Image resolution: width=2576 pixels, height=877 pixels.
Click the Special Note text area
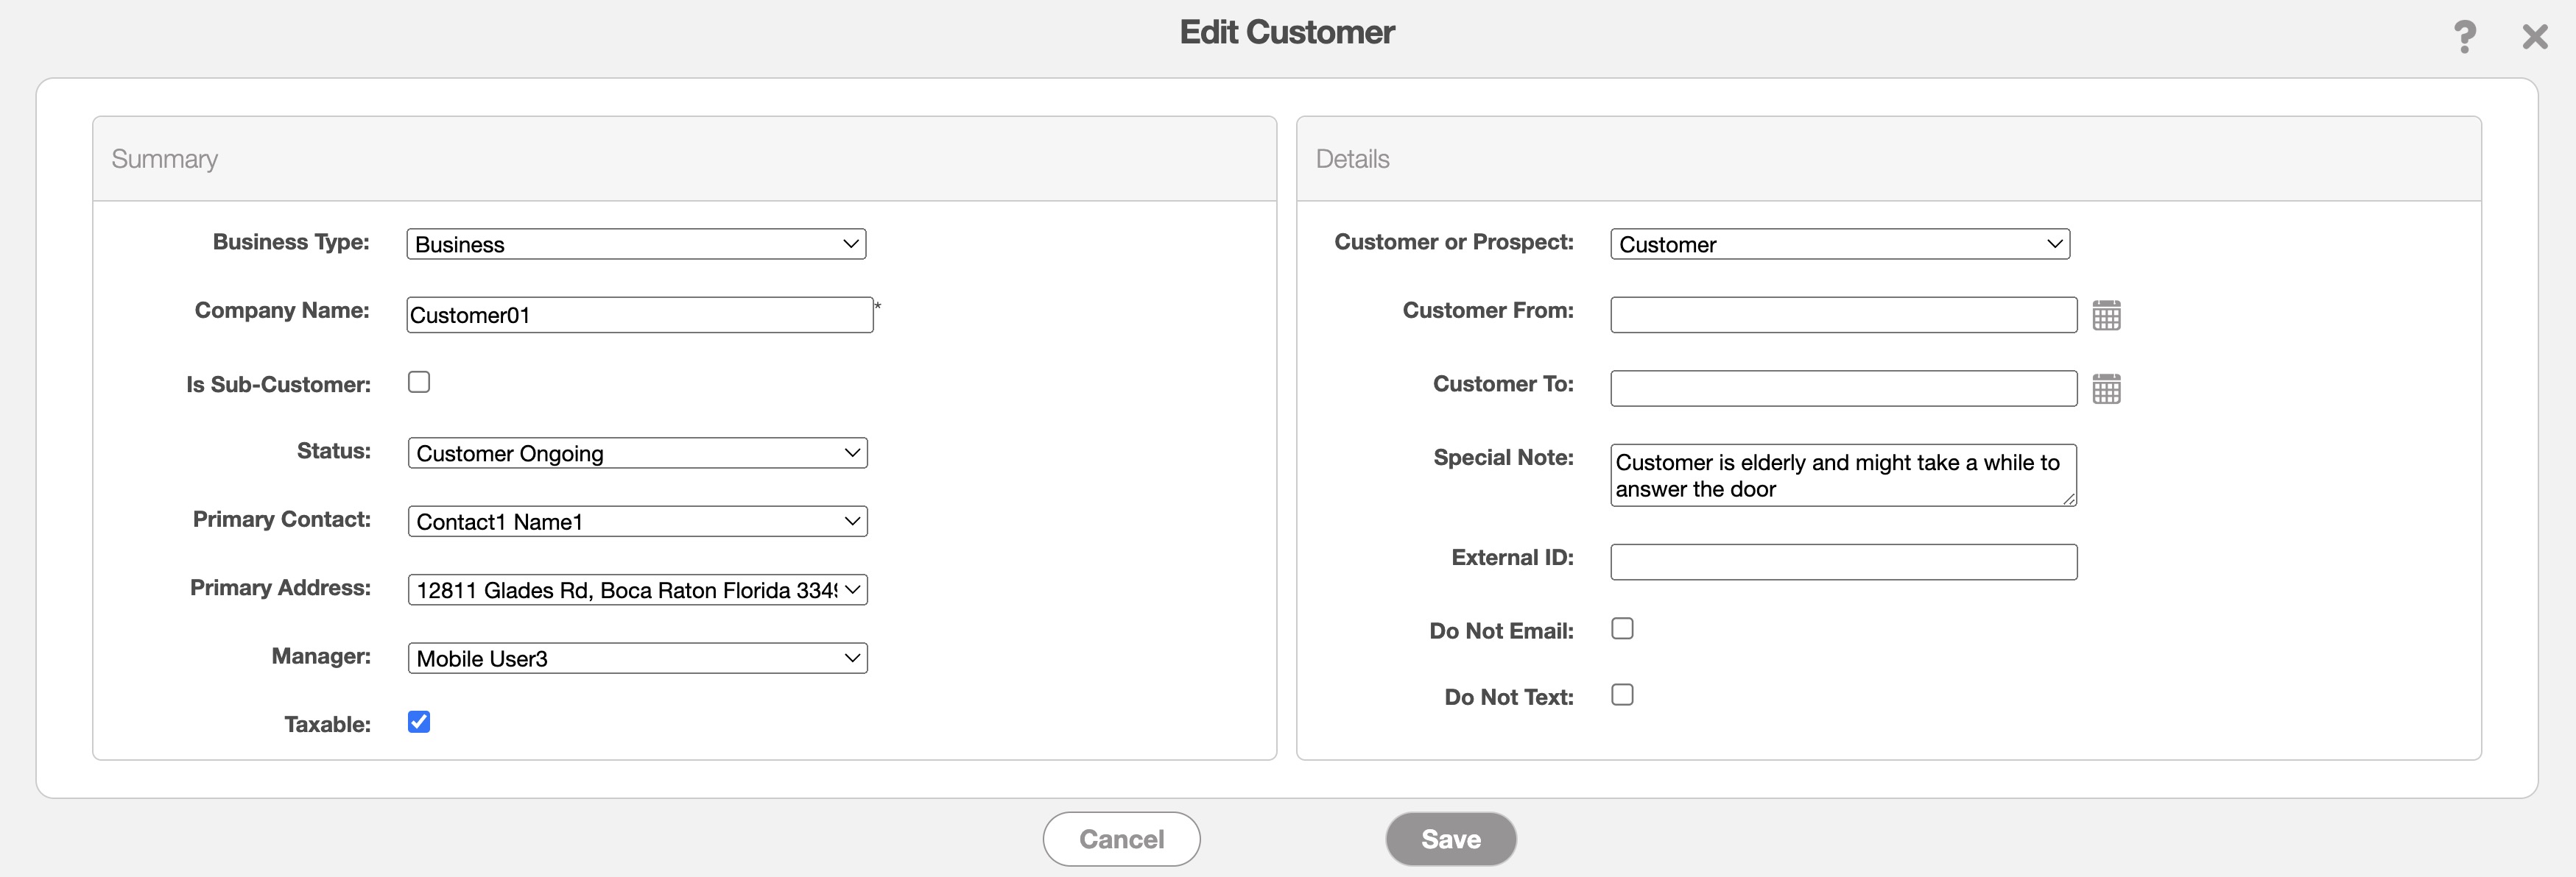(x=1842, y=475)
